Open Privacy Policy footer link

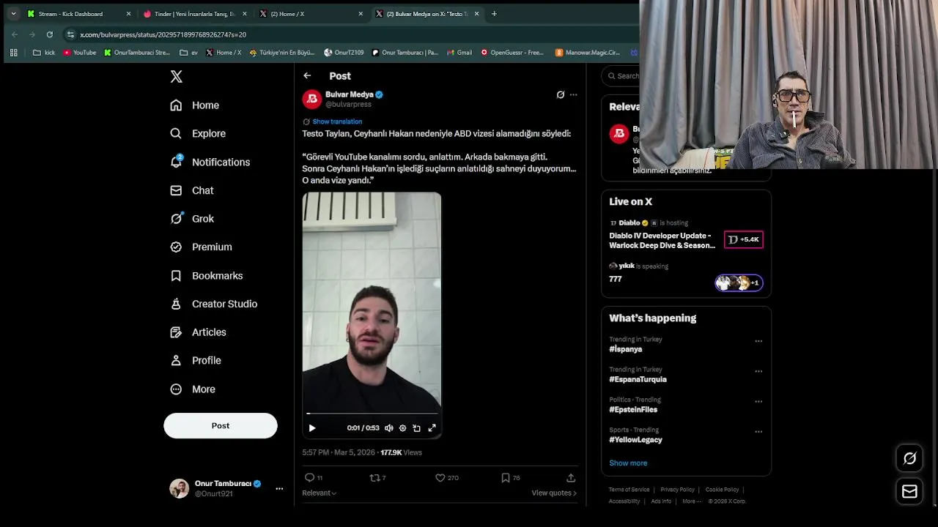677,490
